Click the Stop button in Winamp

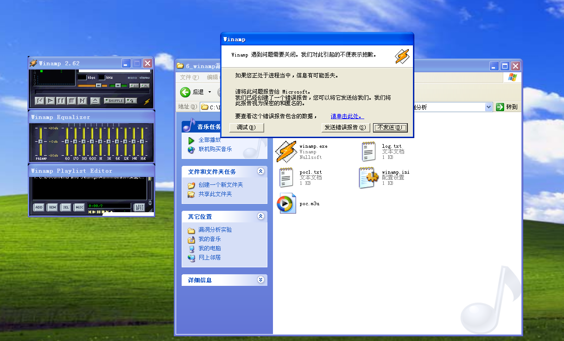72,101
